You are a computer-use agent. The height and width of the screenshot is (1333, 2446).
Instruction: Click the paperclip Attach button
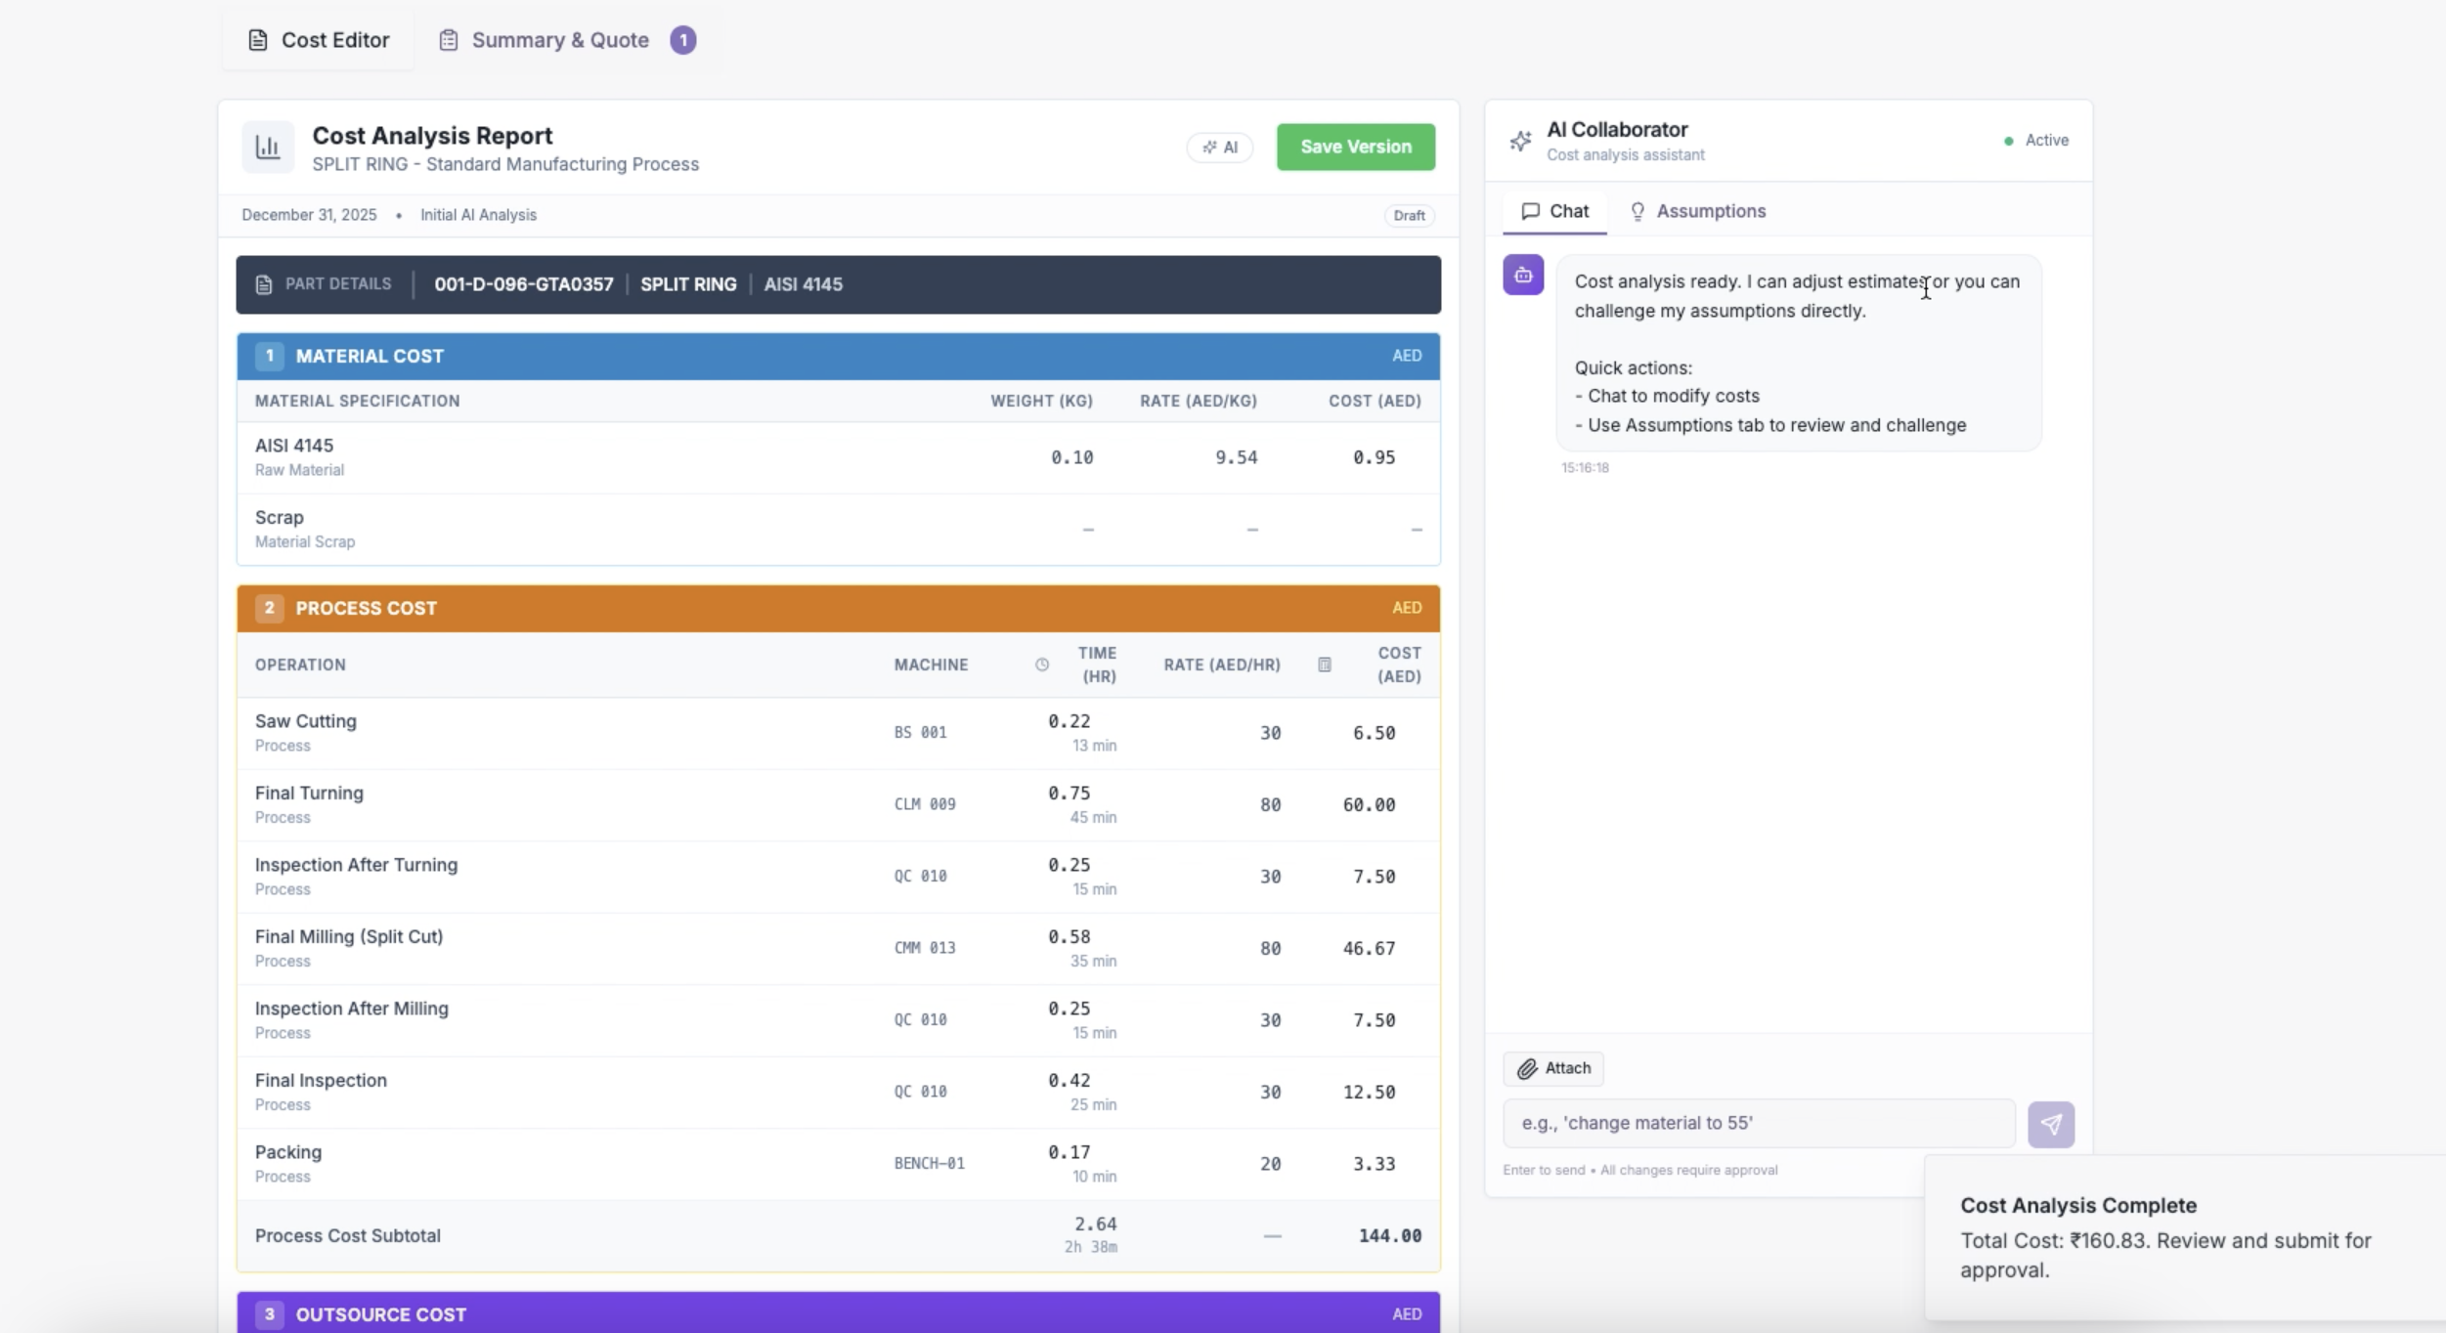(x=1552, y=1068)
